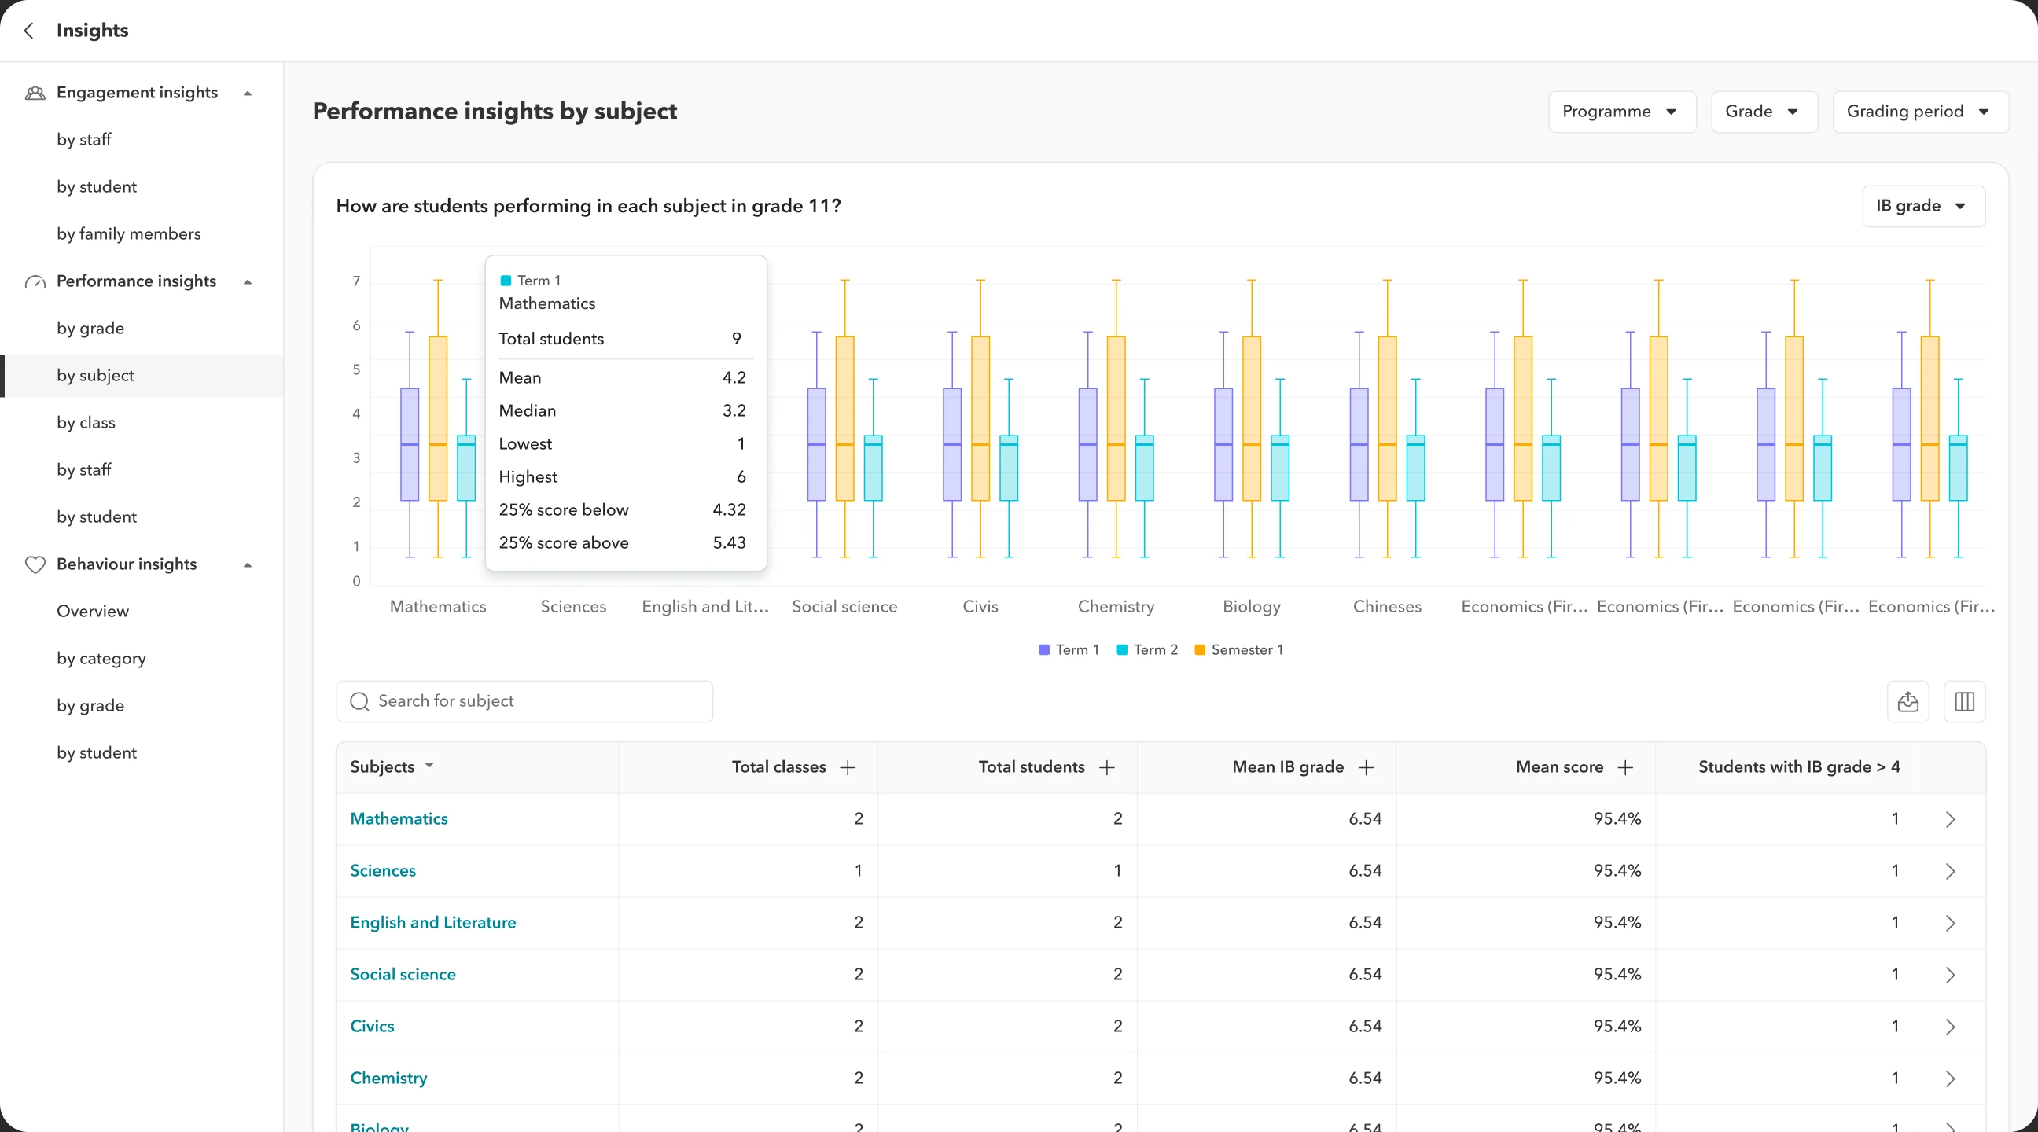Open the Mathematics subject link
The height and width of the screenshot is (1132, 2038).
coord(399,819)
